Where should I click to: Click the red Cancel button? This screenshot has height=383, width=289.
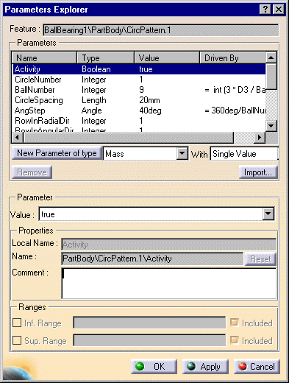pyautogui.click(x=257, y=367)
